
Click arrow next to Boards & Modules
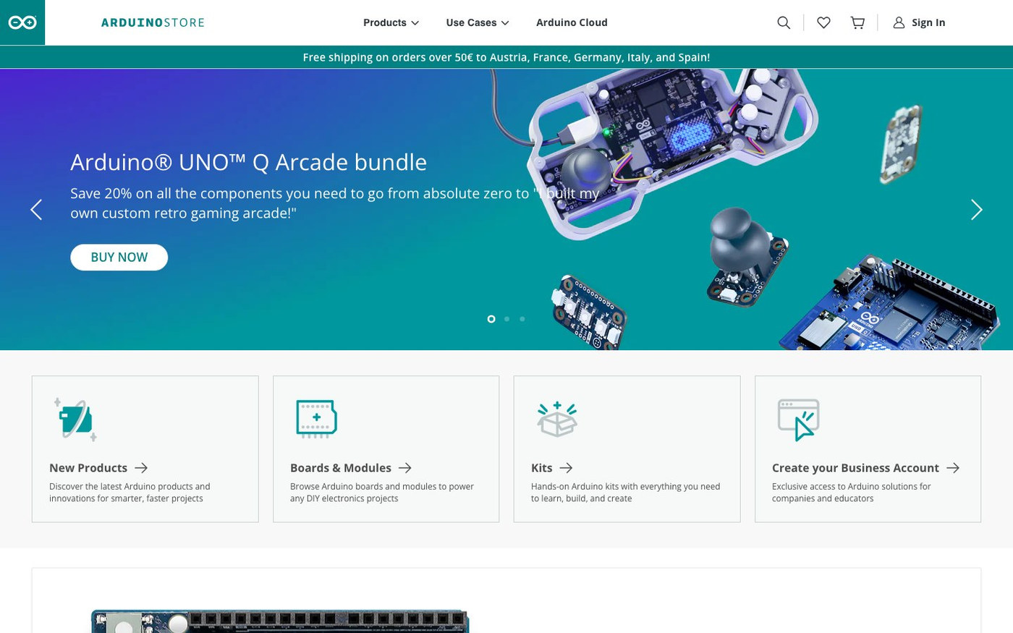click(405, 468)
